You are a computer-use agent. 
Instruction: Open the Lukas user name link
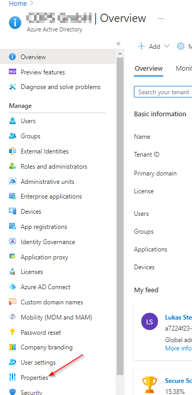click(x=178, y=317)
